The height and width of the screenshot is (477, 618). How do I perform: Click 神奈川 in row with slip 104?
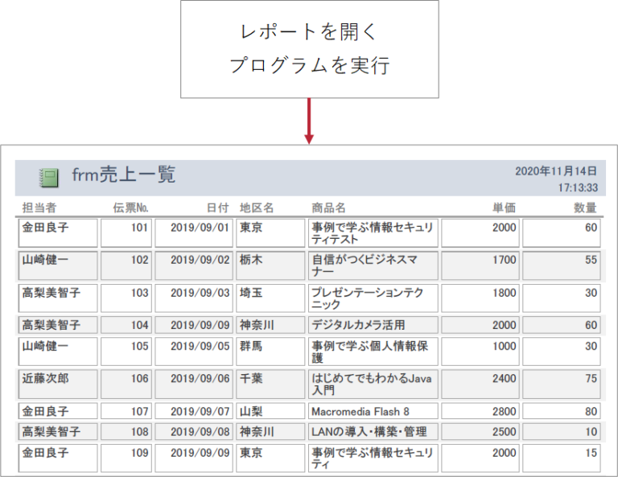270,325
